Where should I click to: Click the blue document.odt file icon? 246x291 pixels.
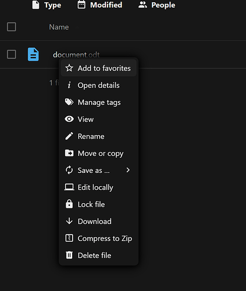coord(33,54)
